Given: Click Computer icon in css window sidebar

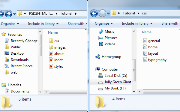Looking at the screenshot, I should click(98, 69).
